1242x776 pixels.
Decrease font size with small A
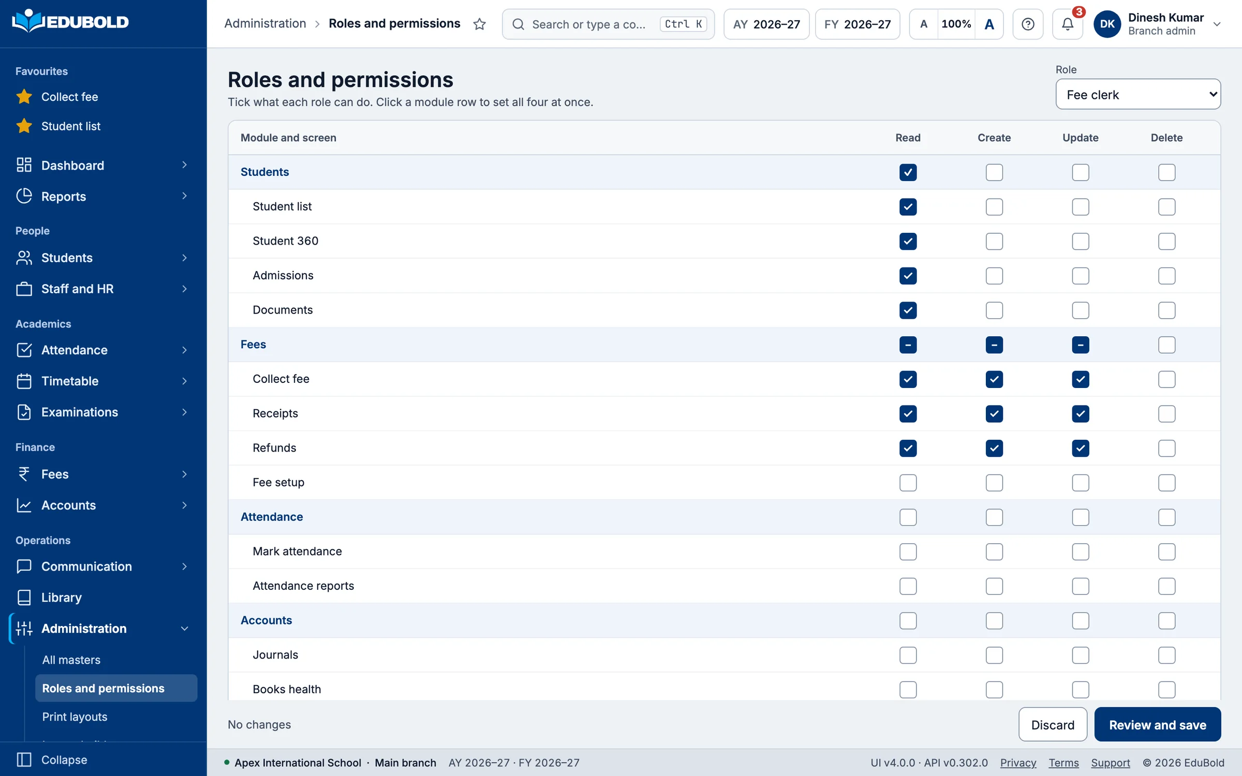click(924, 24)
